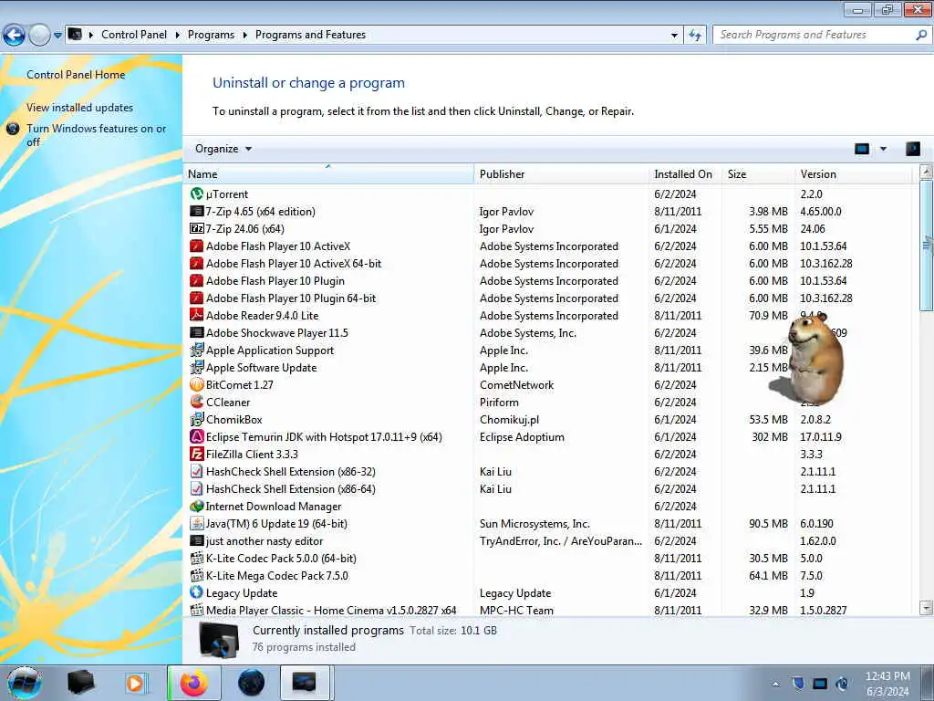This screenshot has width=934, height=701.
Task: Select Adobe Flash Player 10 Plugin 64-bit
Action: pos(548,298)
